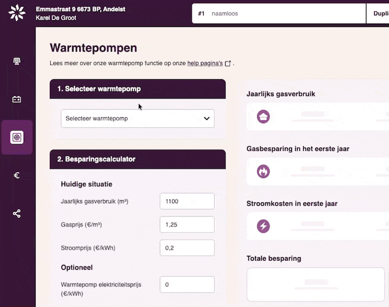
Task: Open the euro pricing section in sidebar
Action: (17, 176)
